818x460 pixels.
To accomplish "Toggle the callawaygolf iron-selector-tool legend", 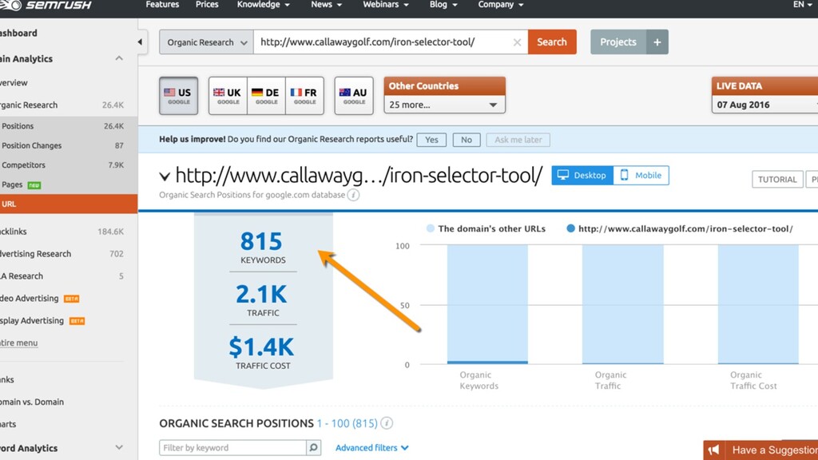I will tap(680, 228).
